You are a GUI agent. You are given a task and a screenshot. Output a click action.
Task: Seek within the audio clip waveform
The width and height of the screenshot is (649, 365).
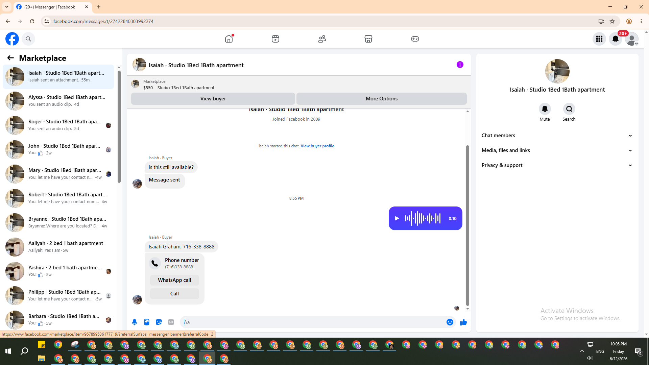tap(423, 218)
